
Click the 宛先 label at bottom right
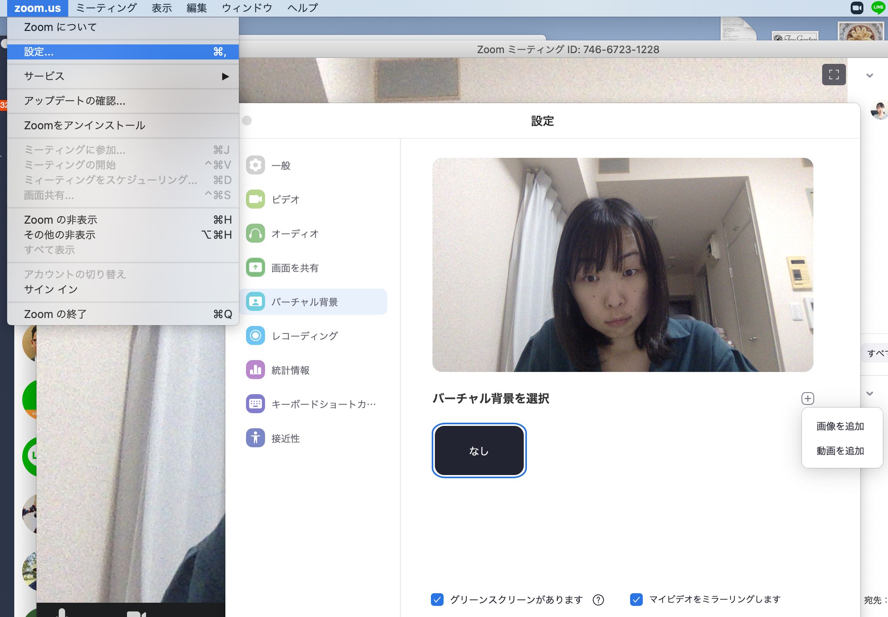pyautogui.click(x=875, y=600)
